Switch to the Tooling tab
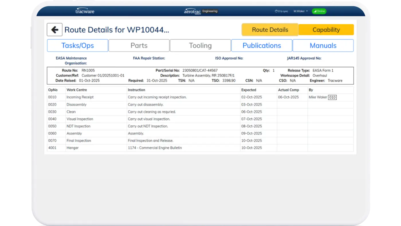 200,46
